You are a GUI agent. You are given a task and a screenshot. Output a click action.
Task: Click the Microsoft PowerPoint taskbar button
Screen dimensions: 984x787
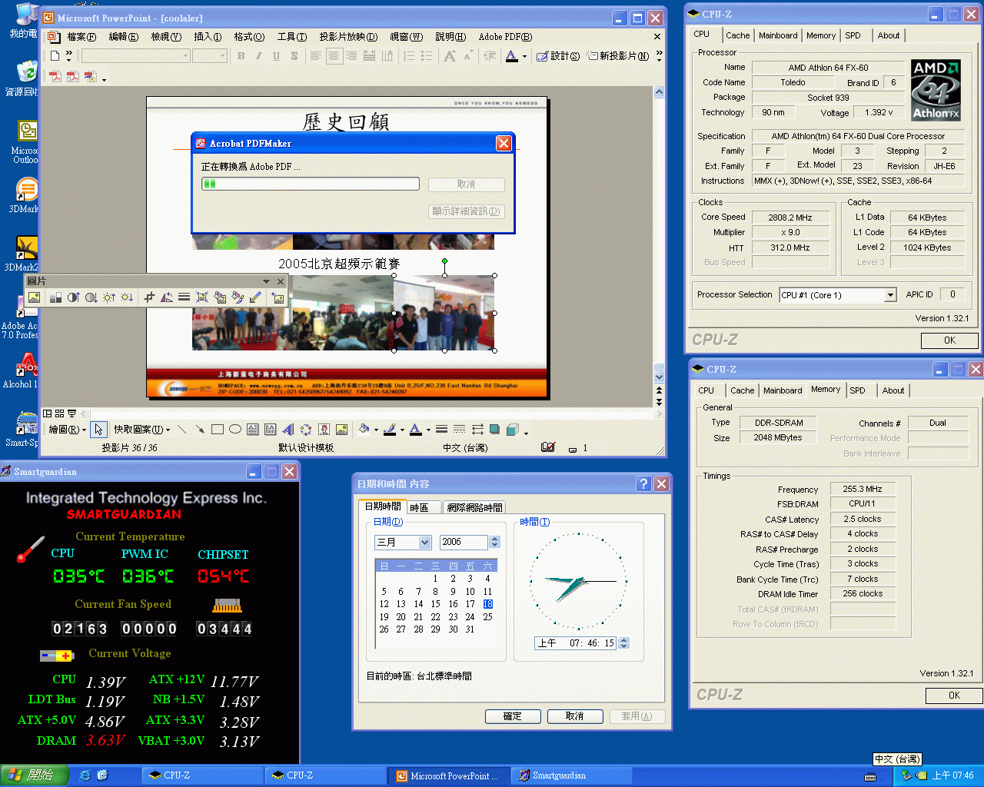449,776
